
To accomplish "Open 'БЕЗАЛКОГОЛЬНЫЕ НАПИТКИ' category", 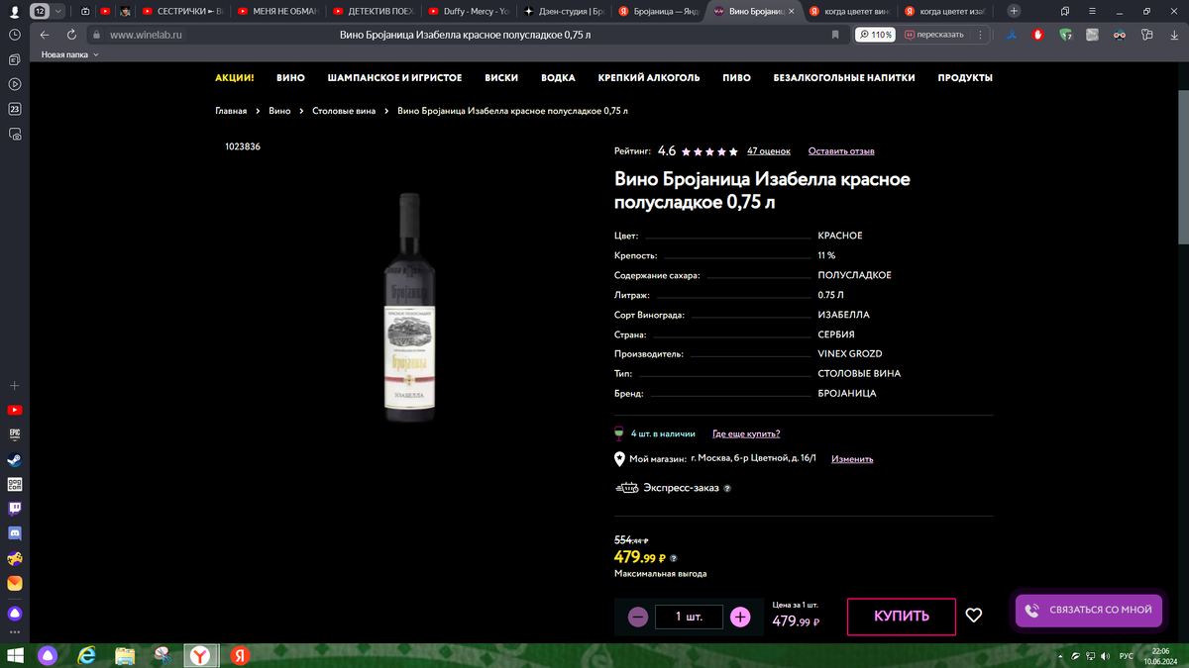I will (x=844, y=77).
